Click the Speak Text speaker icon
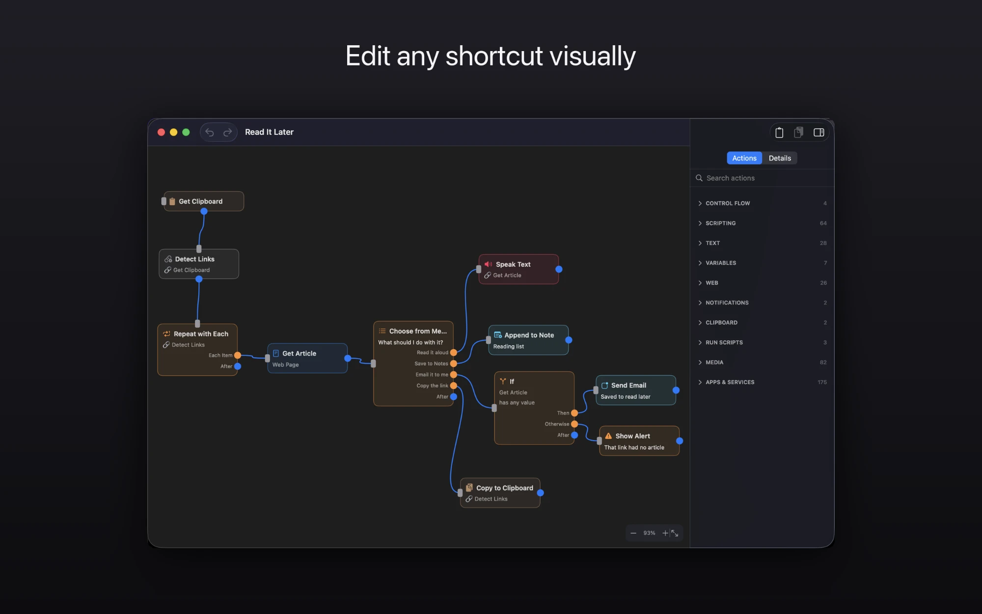The image size is (982, 614). click(x=488, y=264)
